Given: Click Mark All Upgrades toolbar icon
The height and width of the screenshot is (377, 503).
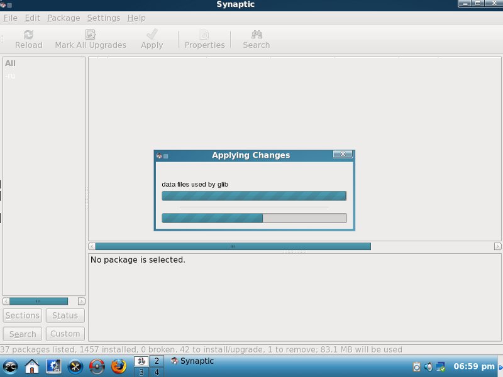Looking at the screenshot, I should point(91,35).
